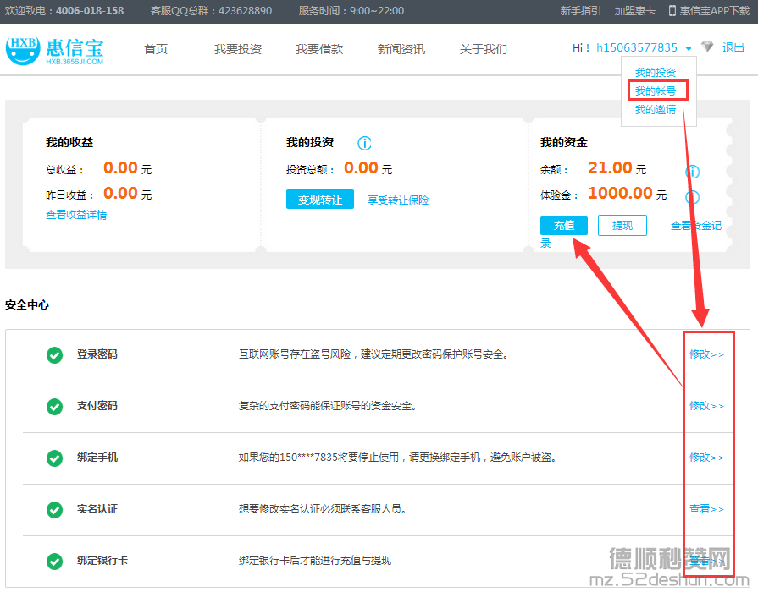
Task: Go to the 我要借款 navigation tab
Action: pyautogui.click(x=319, y=49)
